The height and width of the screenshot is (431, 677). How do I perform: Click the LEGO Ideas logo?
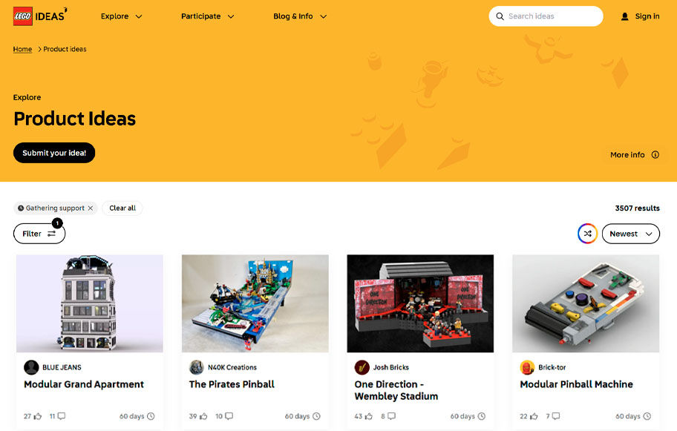click(x=40, y=16)
